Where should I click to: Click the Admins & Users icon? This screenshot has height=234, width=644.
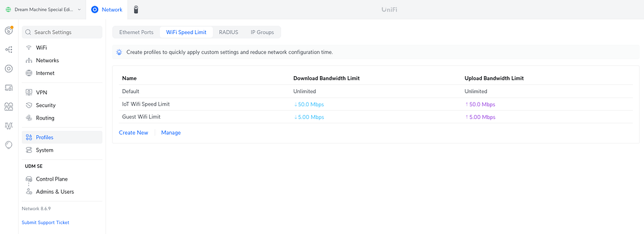click(29, 192)
